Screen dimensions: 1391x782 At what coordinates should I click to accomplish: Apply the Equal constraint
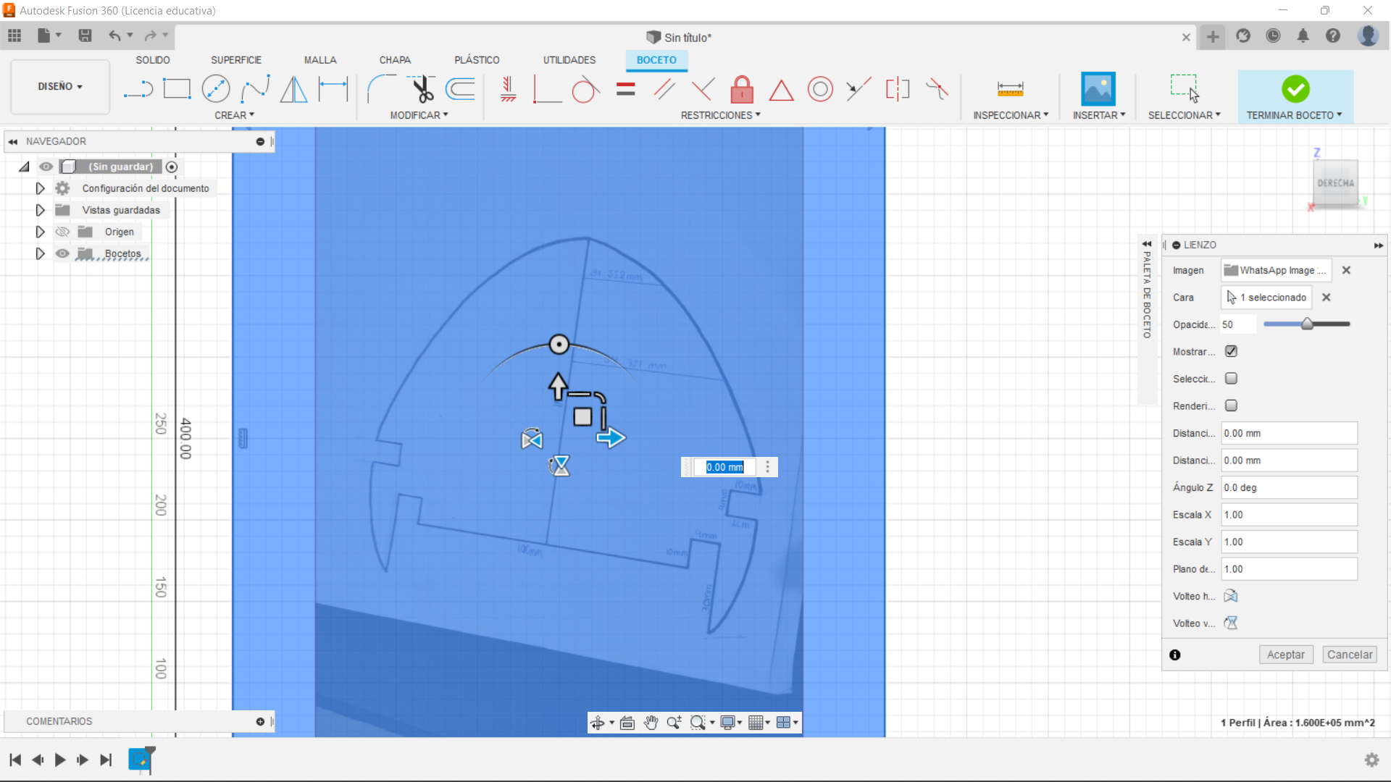[x=625, y=90]
